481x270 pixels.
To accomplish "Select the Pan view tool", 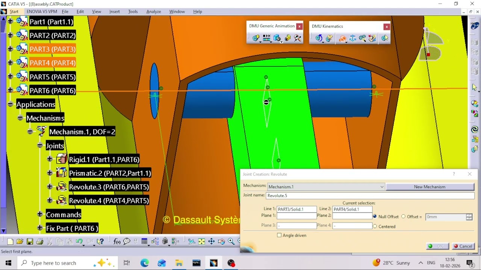I will tap(211, 241).
